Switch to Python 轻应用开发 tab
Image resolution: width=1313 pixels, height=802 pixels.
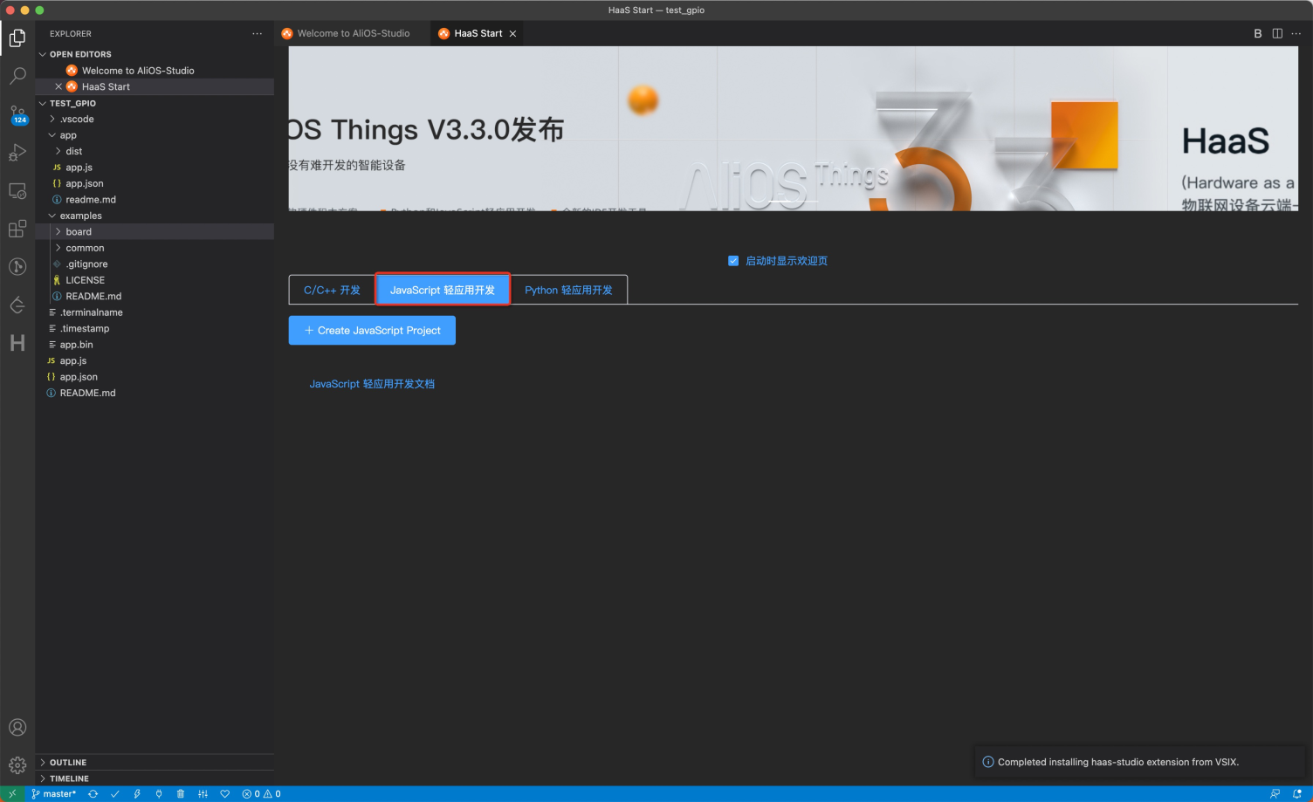(568, 290)
